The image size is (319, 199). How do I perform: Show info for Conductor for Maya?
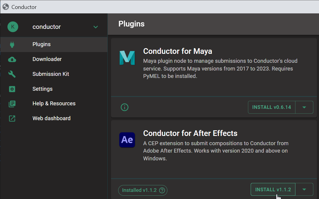click(x=124, y=107)
